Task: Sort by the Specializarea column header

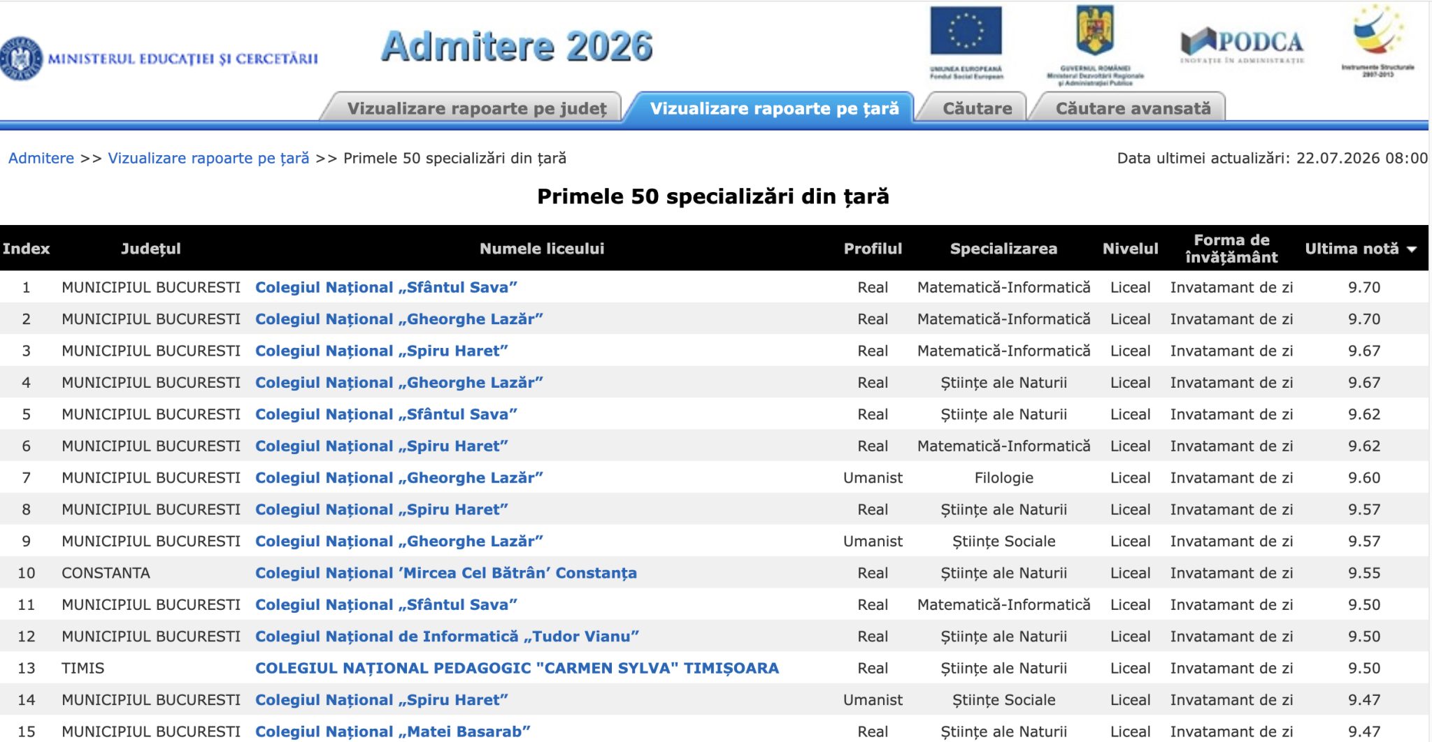Action: click(x=1003, y=249)
